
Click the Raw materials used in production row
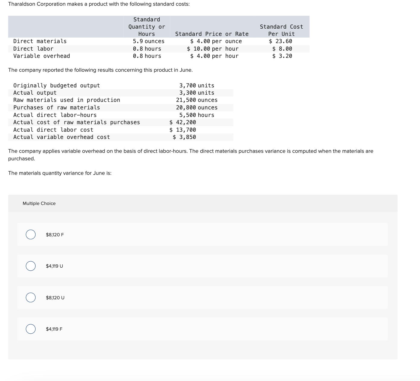point(121,100)
